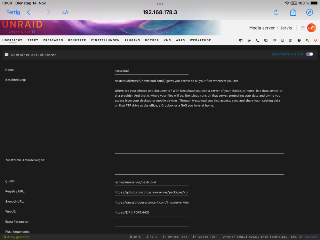
Task: Open page in Safari compass icon
Action: click(309, 12)
